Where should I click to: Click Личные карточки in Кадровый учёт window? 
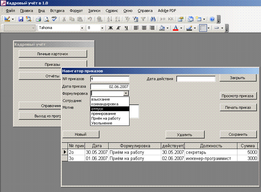[x=53, y=54]
